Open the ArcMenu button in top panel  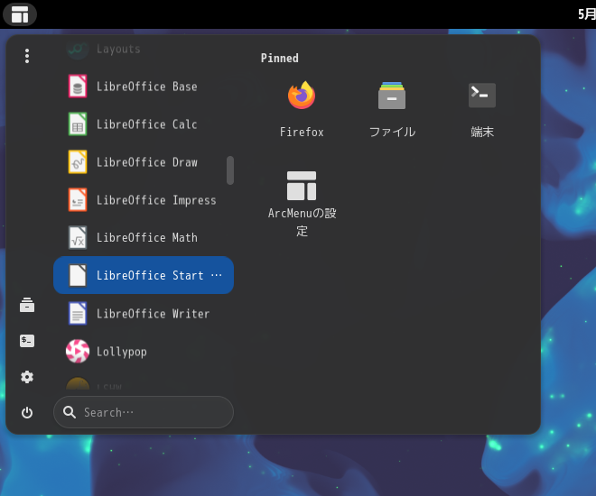click(x=20, y=14)
